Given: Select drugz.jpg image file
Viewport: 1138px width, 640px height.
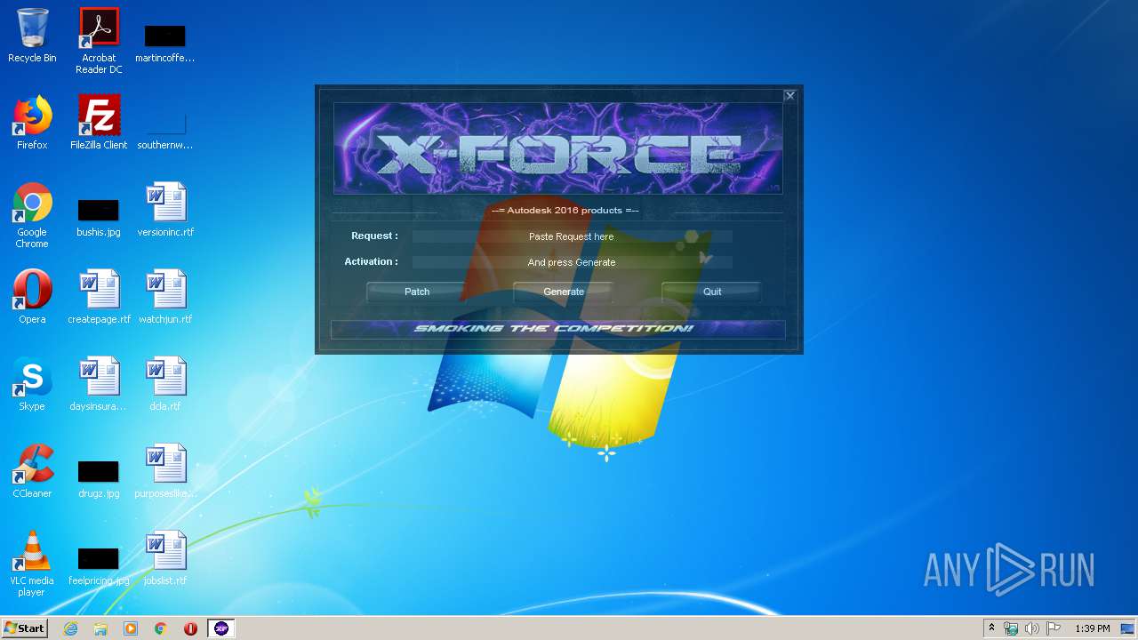Looking at the screenshot, I should [x=99, y=480].
